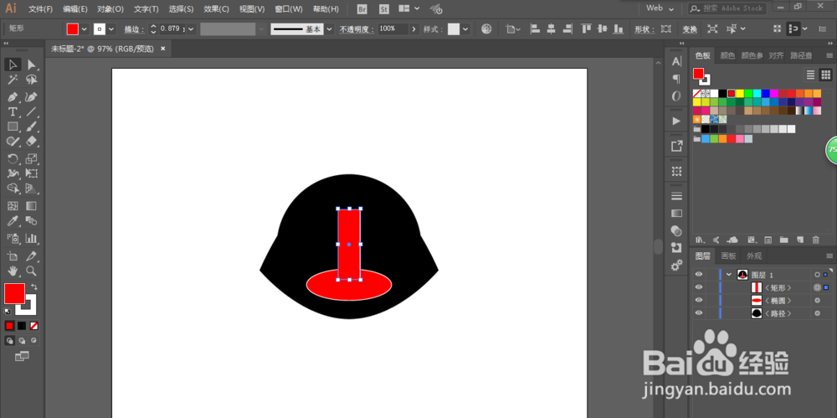837x418 pixels.
Task: Switch to the 外观 tab
Action: [x=754, y=256]
